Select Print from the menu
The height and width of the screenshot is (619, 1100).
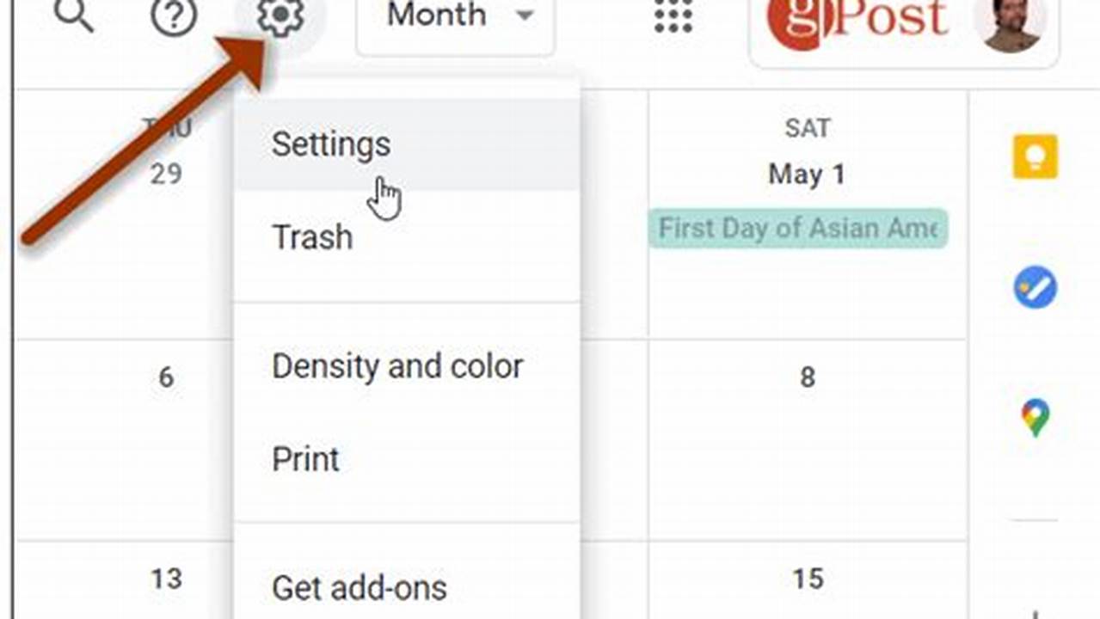tap(306, 459)
